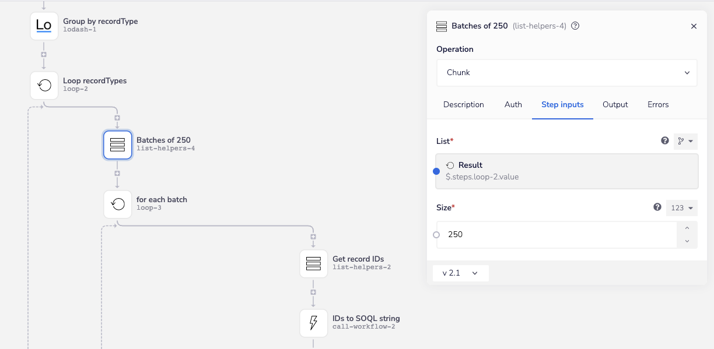This screenshot has width=714, height=349.
Task: Open the Description tab
Action: coord(463,105)
